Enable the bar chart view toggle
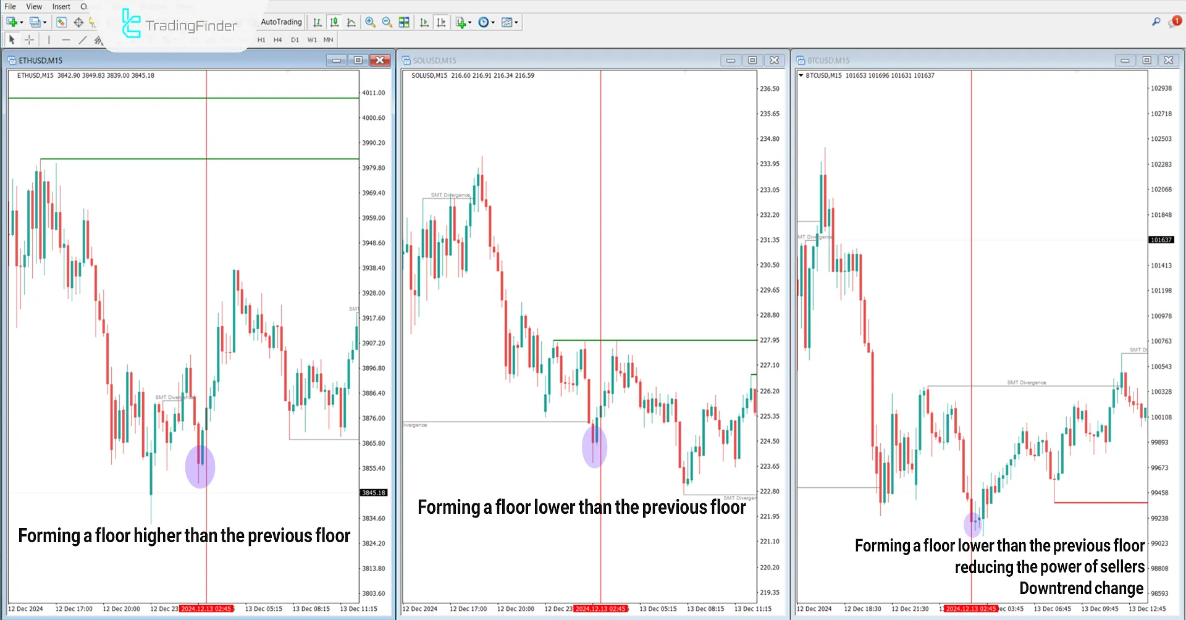This screenshot has height=620, width=1186. point(317,22)
